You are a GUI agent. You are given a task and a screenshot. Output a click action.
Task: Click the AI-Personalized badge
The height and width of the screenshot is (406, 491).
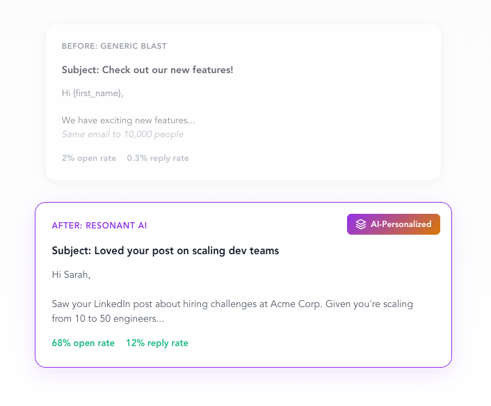394,224
